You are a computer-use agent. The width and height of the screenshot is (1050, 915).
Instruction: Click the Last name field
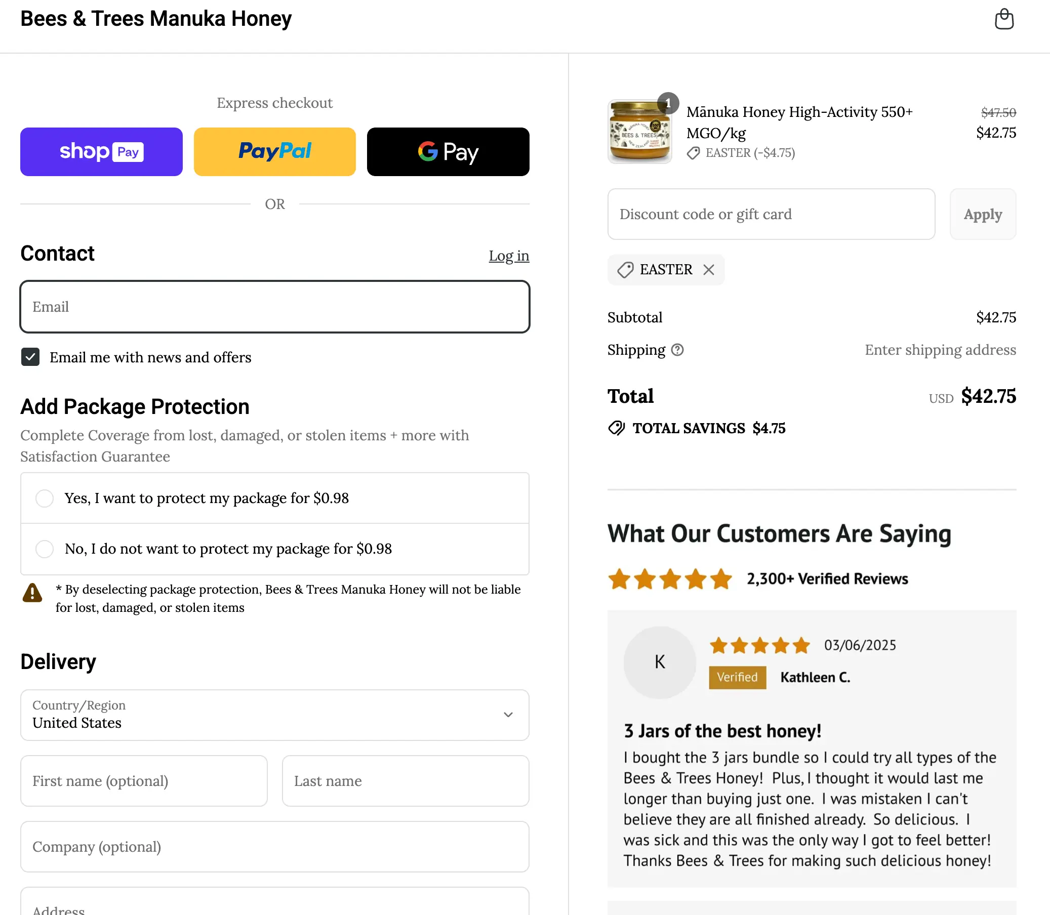click(x=406, y=781)
